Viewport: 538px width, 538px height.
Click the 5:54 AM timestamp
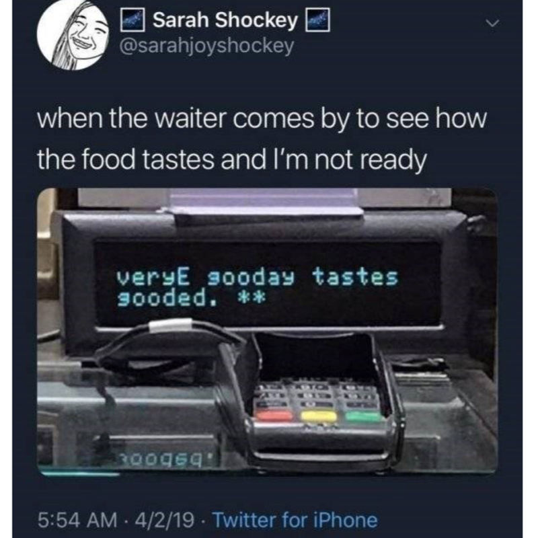tap(77, 520)
